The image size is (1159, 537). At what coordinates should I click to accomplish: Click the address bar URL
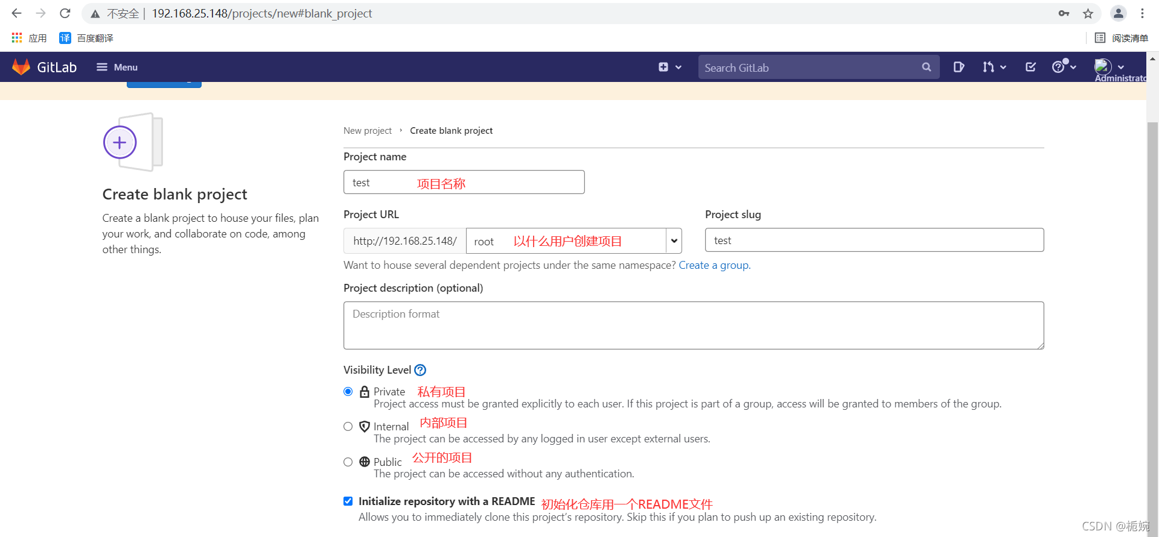point(261,13)
